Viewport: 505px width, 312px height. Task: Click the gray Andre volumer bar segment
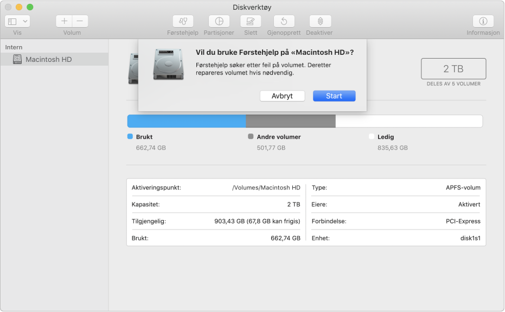click(291, 121)
